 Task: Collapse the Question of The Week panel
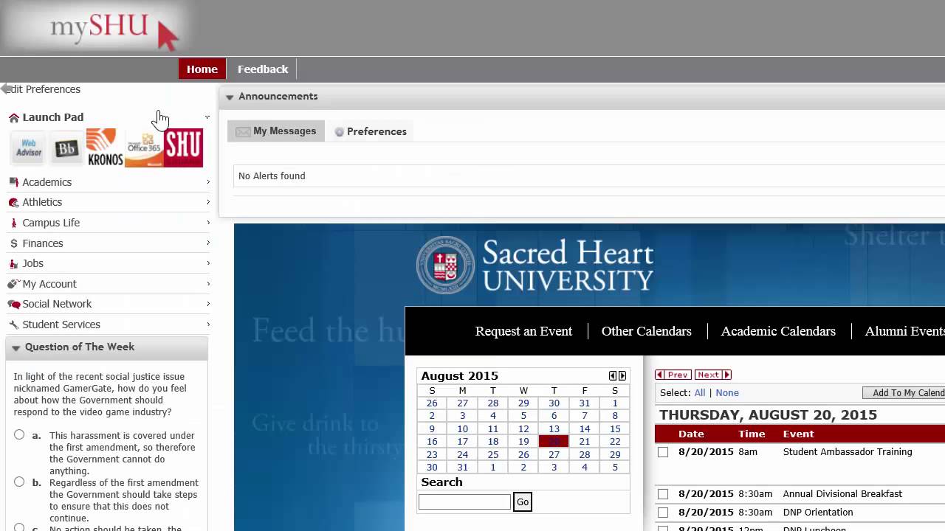tap(16, 347)
